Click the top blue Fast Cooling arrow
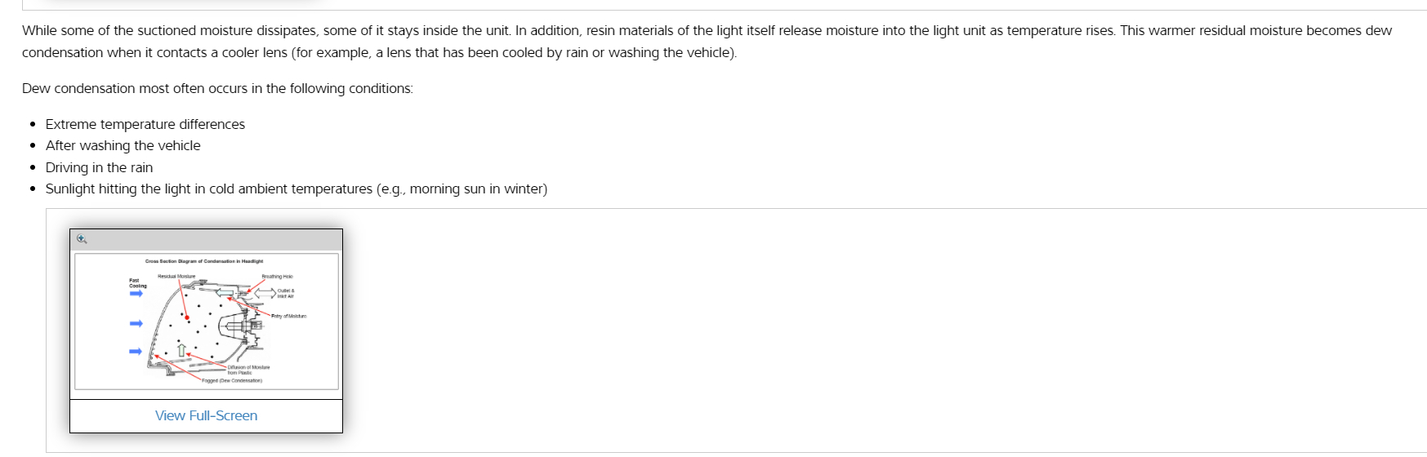1427x457 pixels. click(136, 294)
